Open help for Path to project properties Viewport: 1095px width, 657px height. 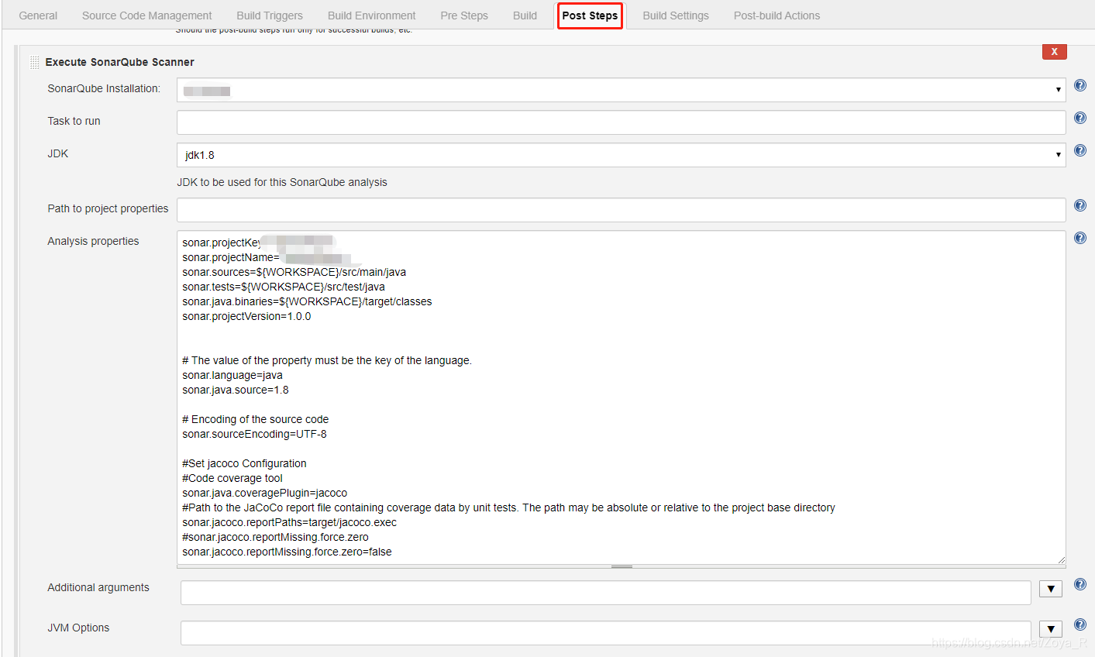[1080, 205]
